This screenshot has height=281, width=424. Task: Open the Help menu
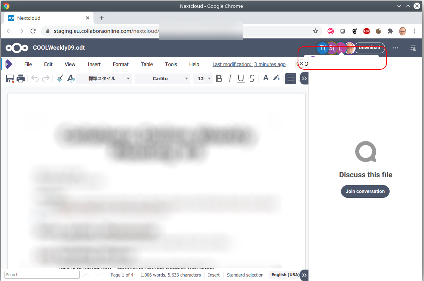click(x=194, y=64)
